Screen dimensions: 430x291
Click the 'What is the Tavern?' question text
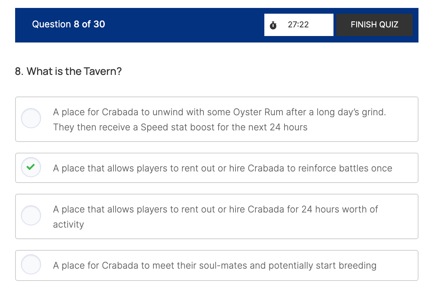68,71
